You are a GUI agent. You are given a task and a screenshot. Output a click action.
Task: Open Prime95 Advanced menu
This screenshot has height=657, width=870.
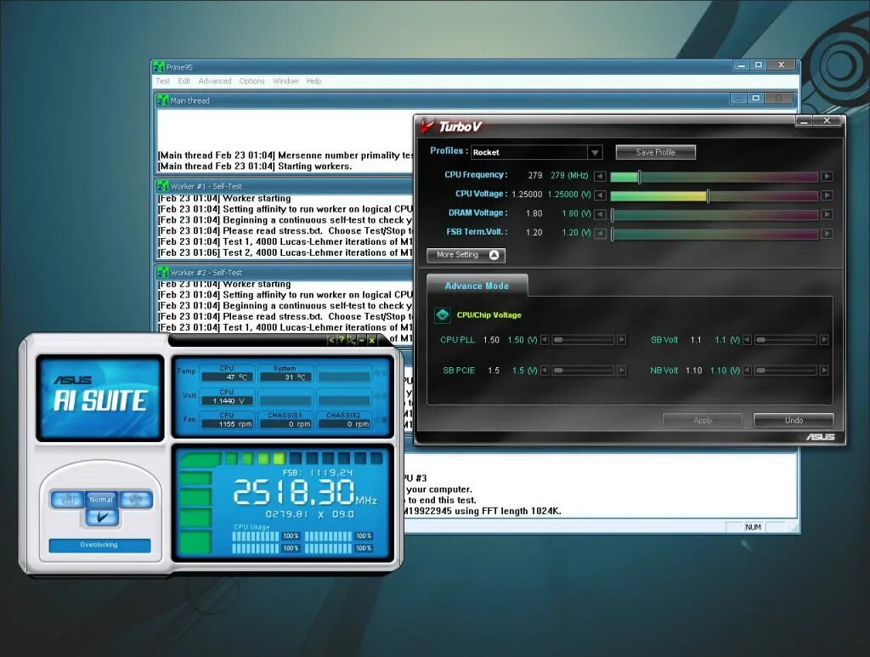(x=215, y=81)
